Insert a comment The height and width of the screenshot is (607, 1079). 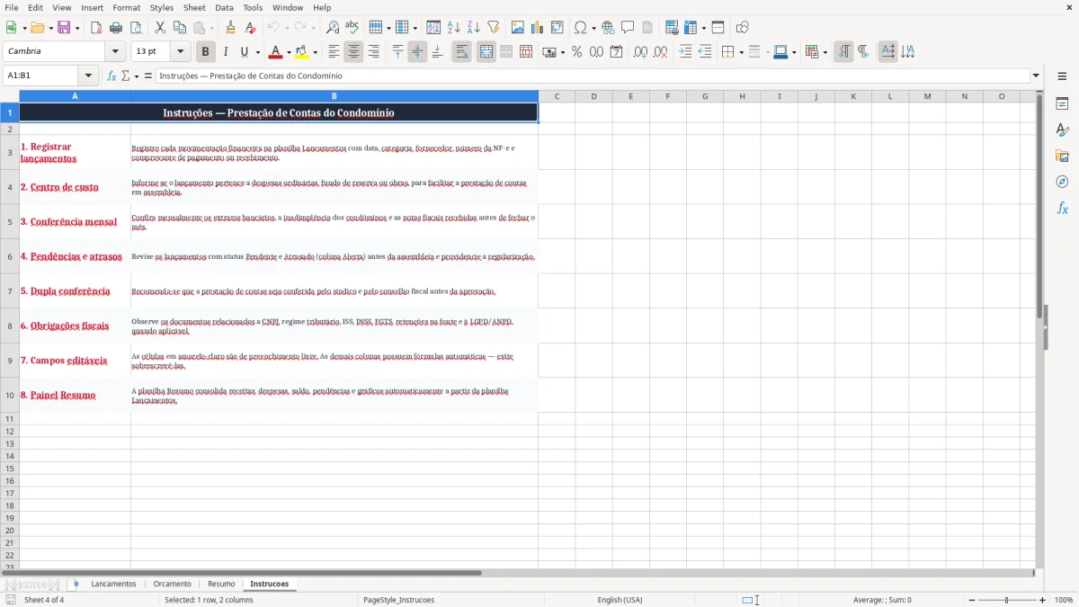click(628, 28)
